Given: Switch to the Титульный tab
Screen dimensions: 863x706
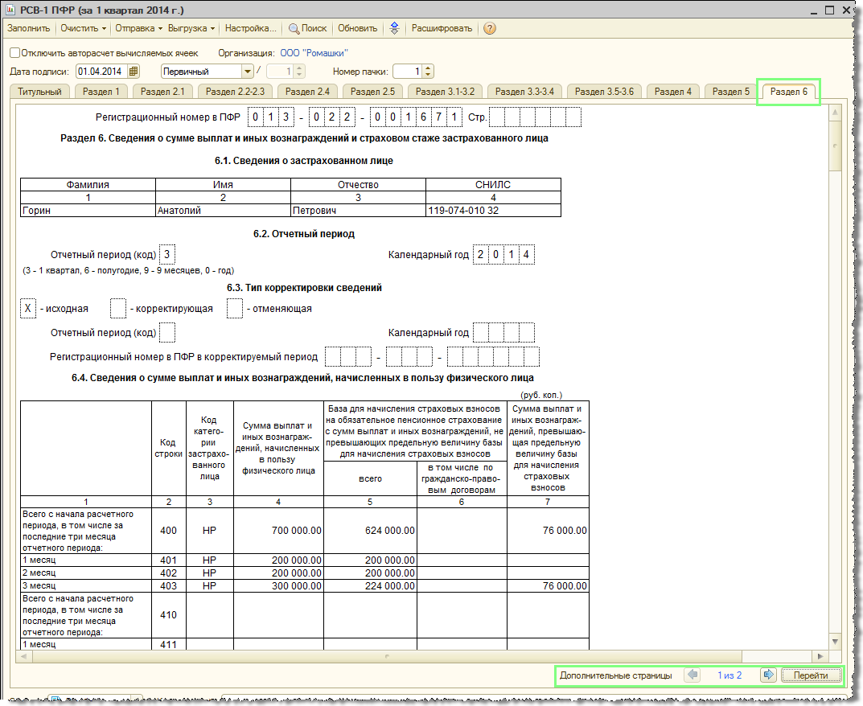Looking at the screenshot, I should click(39, 92).
